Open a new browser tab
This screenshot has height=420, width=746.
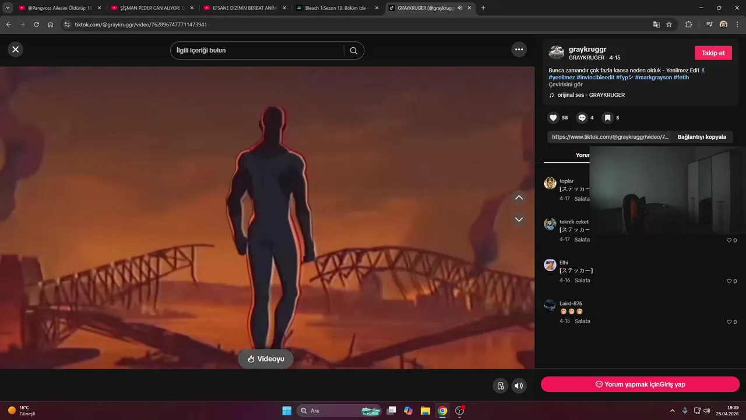click(483, 8)
